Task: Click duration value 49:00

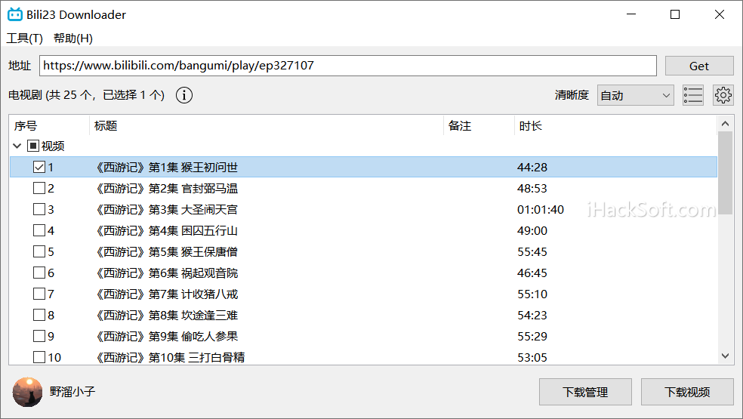Action: coord(532,230)
